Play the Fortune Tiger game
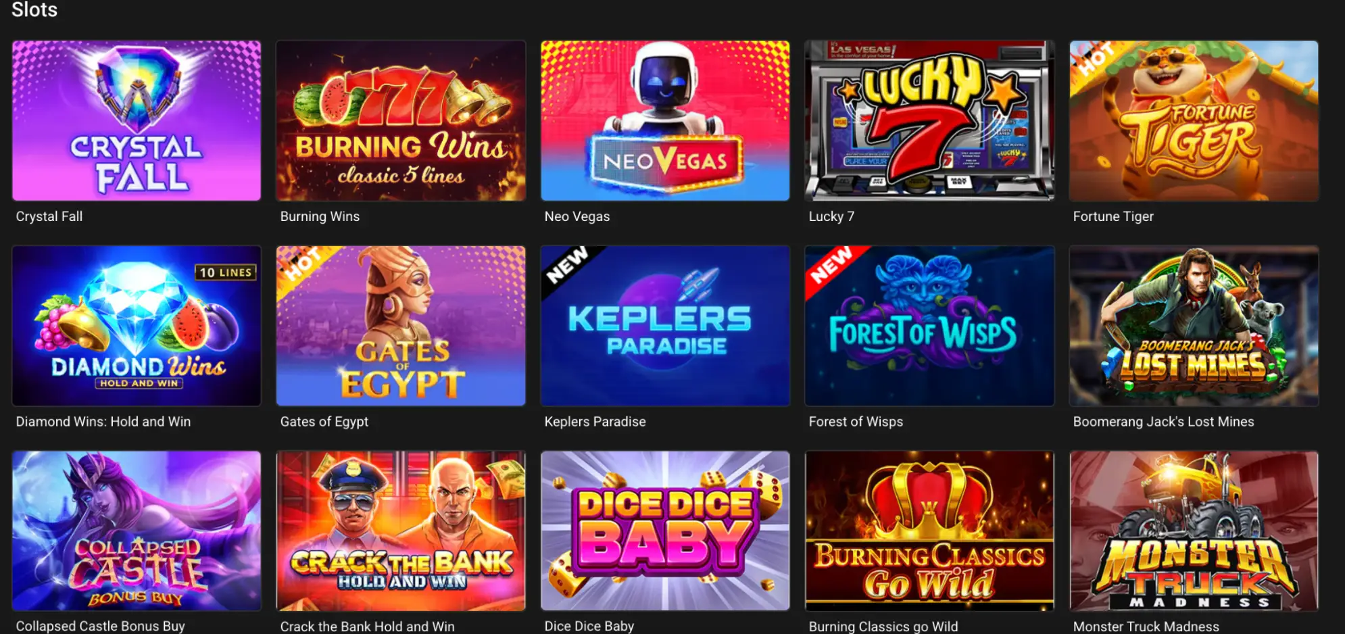Image resolution: width=1345 pixels, height=634 pixels. [1194, 121]
